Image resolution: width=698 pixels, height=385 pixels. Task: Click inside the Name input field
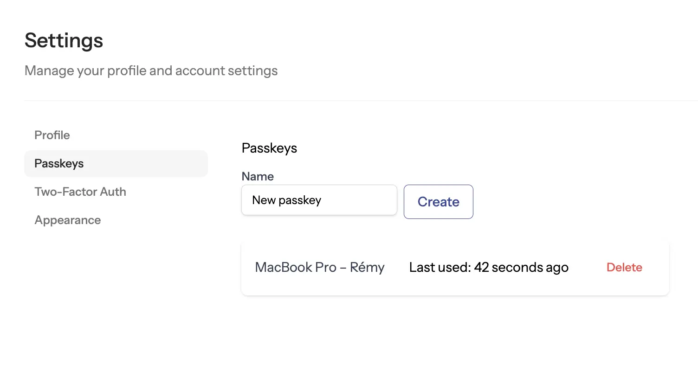(x=319, y=200)
